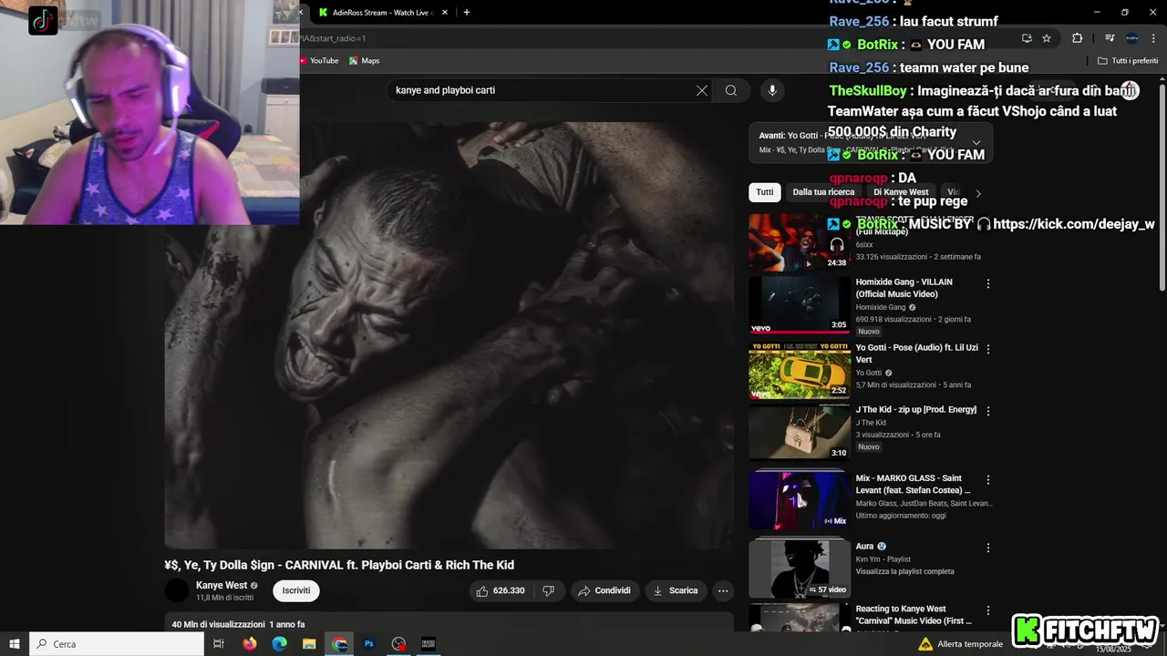Select the Di Kanye West chip
The width and height of the screenshot is (1167, 656).
[x=901, y=192]
